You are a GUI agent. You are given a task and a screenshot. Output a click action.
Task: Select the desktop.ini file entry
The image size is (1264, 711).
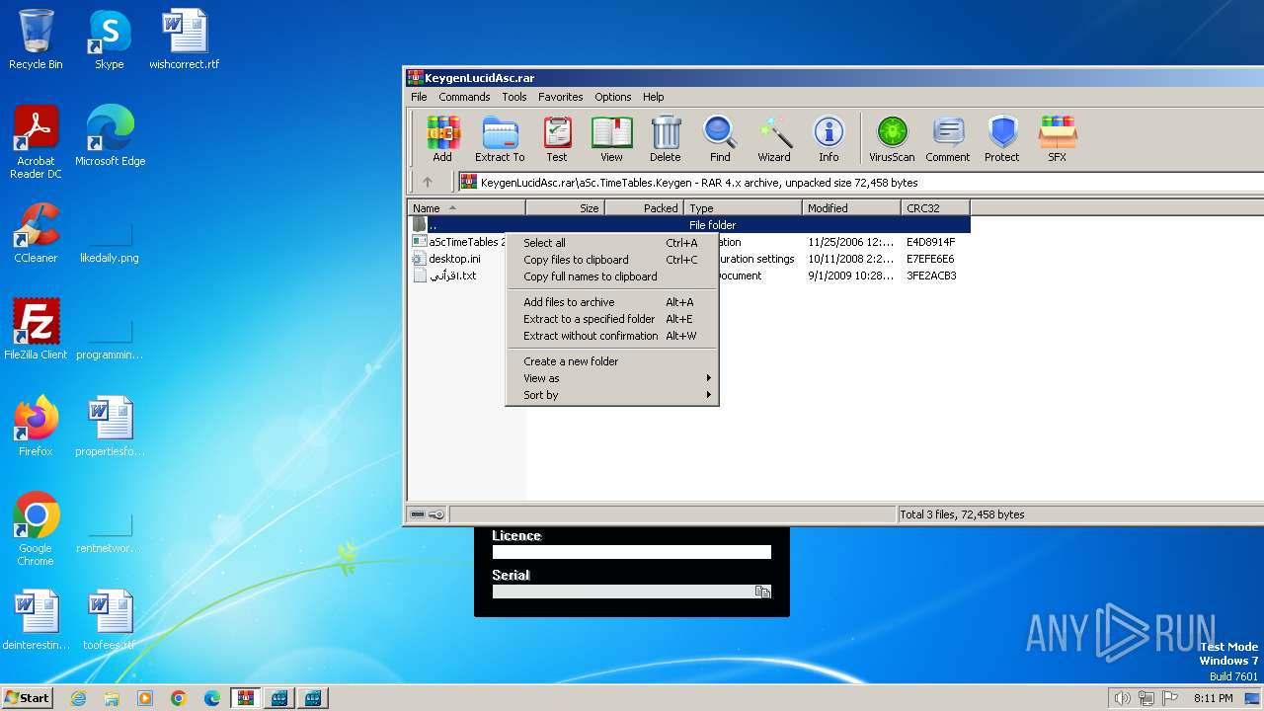(454, 259)
